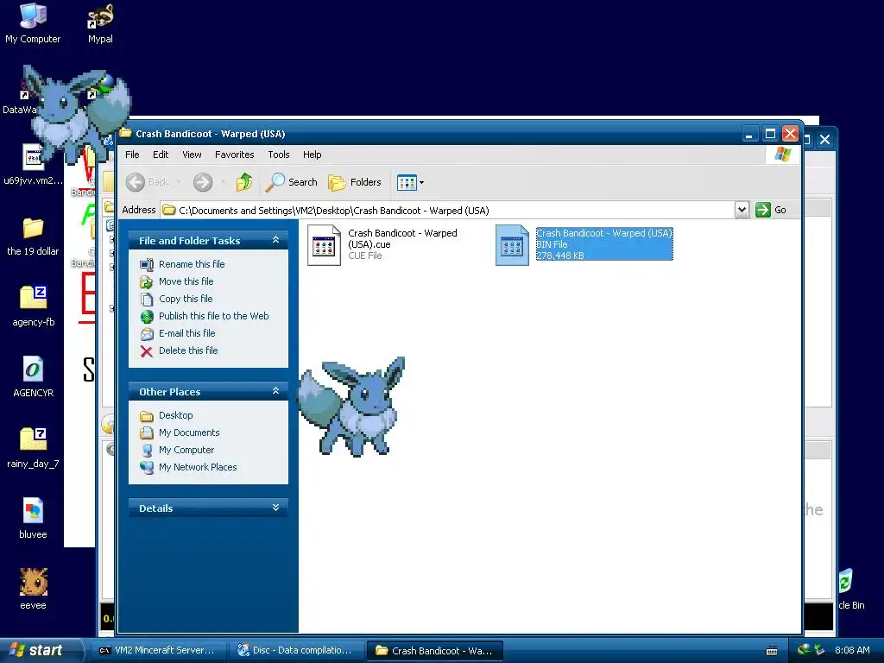The height and width of the screenshot is (663, 884).
Task: Expand the Address bar dropdown
Action: click(742, 211)
